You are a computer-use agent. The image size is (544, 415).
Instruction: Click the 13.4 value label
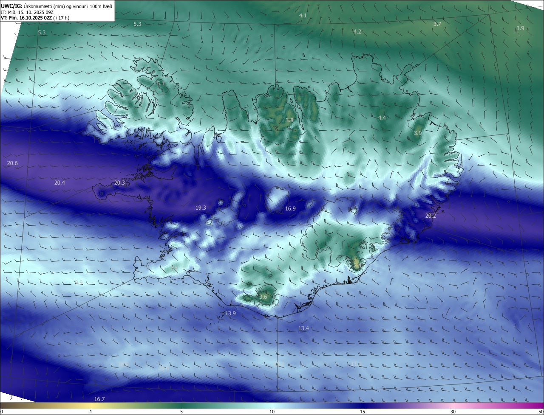303,328
